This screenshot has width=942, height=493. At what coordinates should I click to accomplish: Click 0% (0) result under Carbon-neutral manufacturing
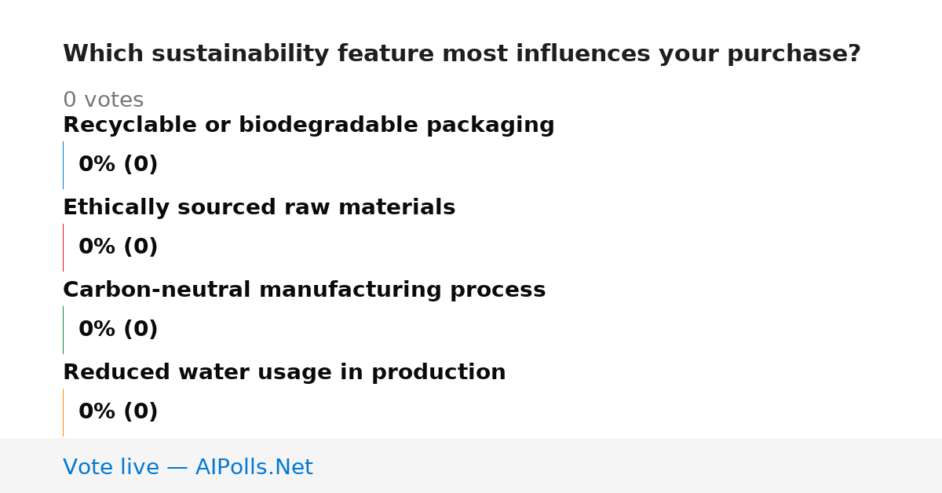[118, 330]
